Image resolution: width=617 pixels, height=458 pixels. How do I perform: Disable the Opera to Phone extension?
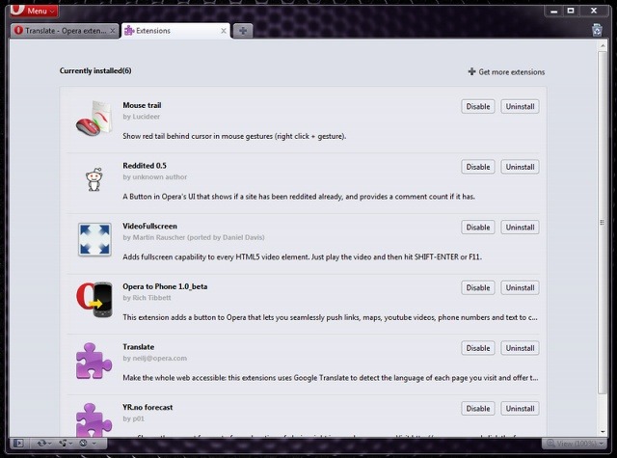478,287
